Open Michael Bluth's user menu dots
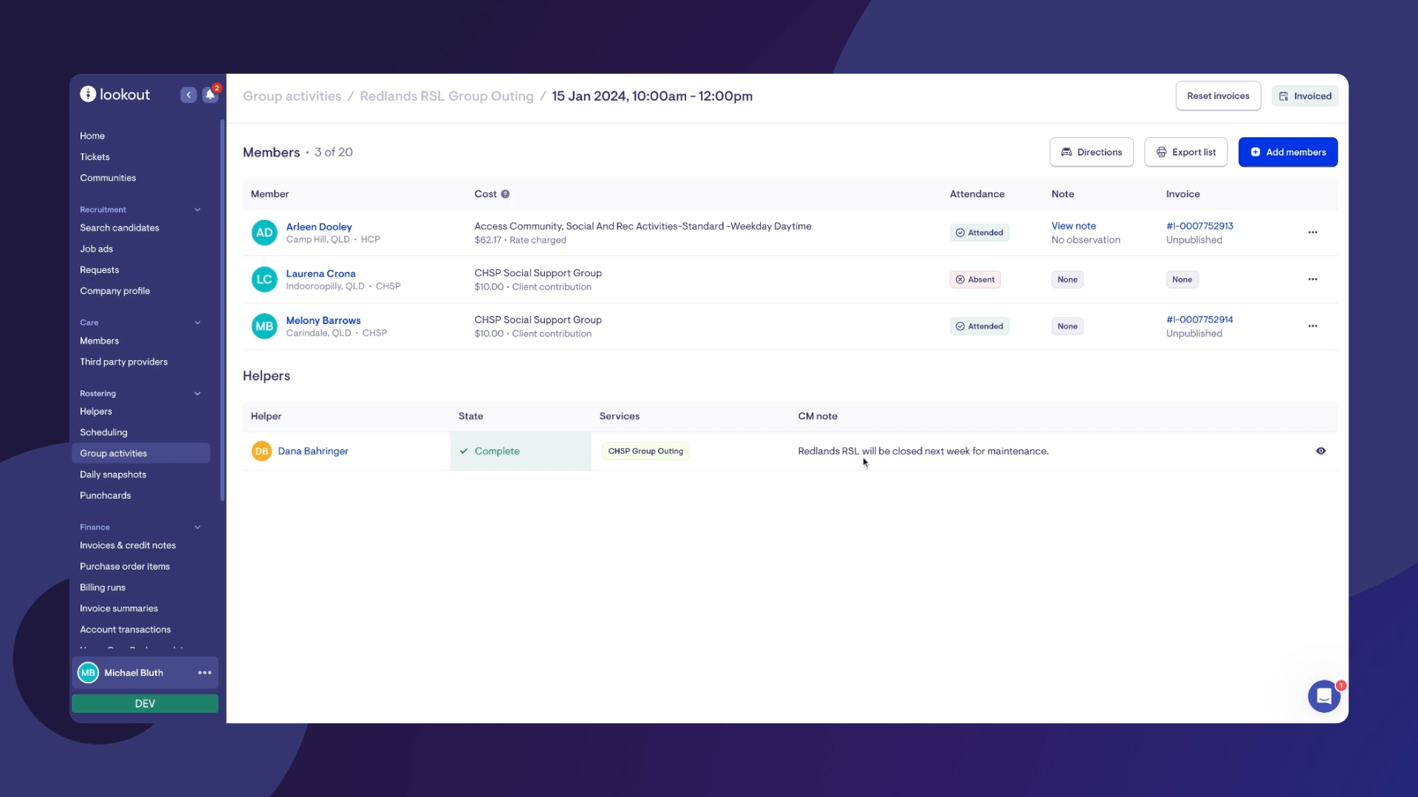Viewport: 1418px width, 797px height. (x=205, y=673)
